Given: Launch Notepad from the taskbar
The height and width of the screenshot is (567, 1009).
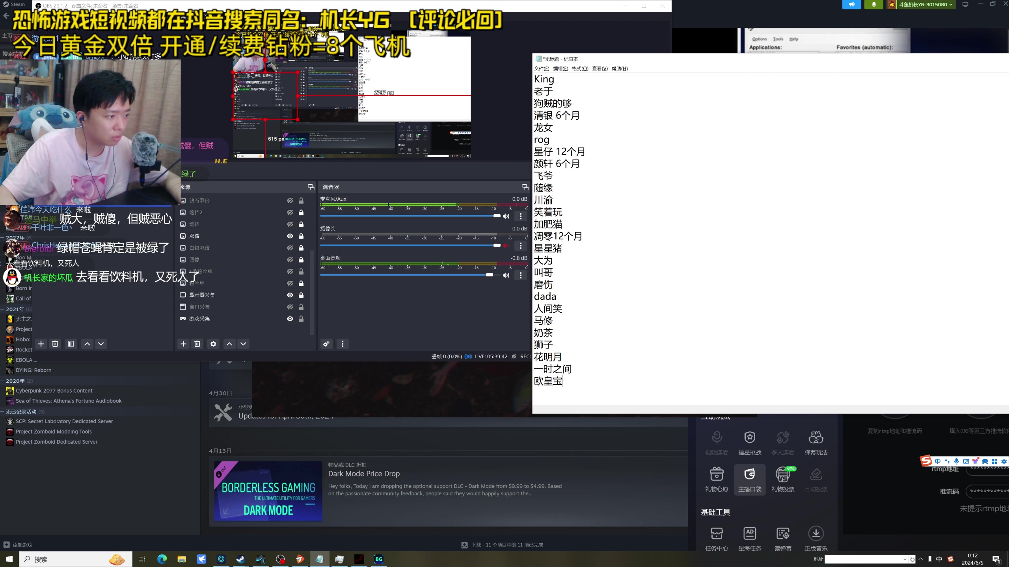Looking at the screenshot, I should coord(320,559).
